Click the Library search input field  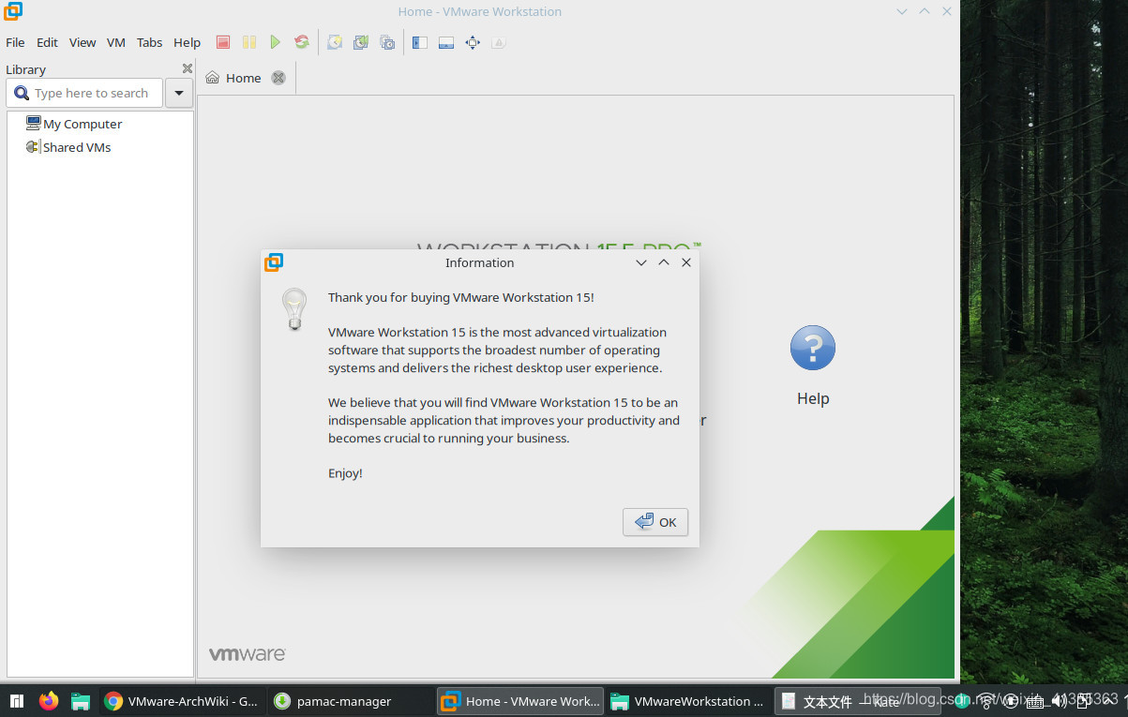84,93
